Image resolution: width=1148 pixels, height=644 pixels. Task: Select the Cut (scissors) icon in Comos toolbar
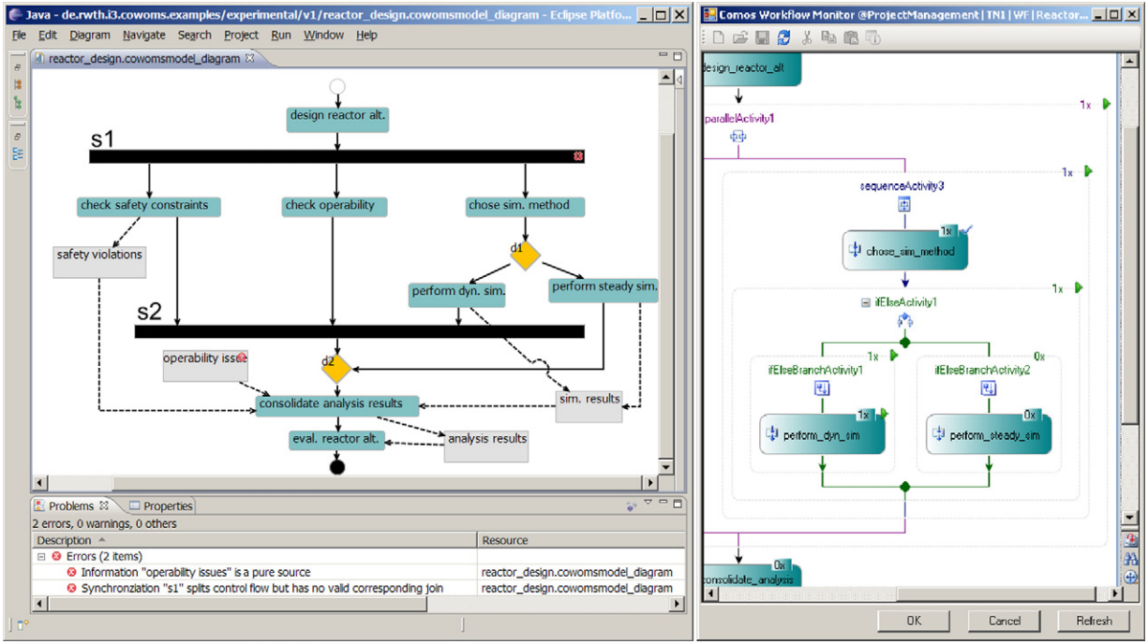tap(807, 37)
